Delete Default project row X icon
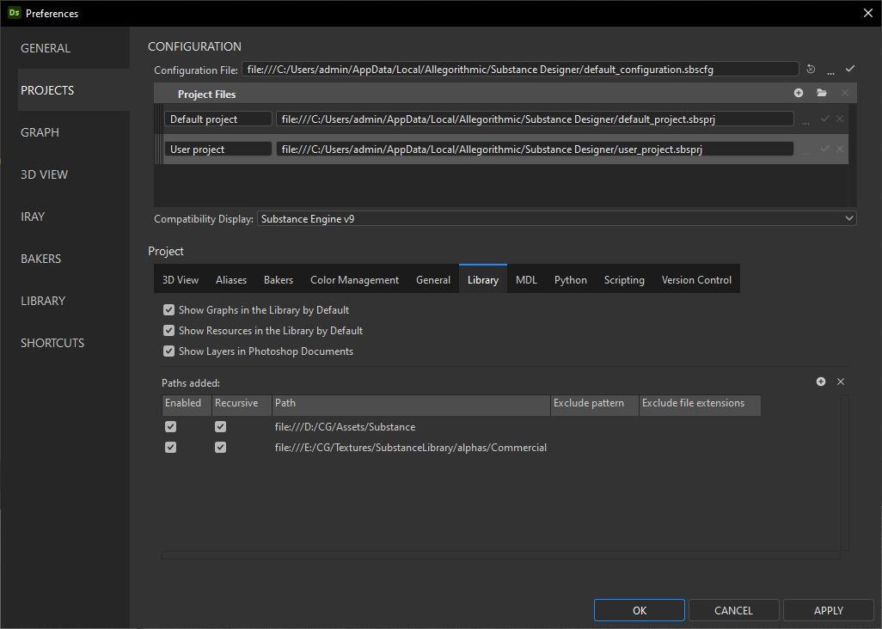Screen dimensions: 882x629 tap(840, 119)
